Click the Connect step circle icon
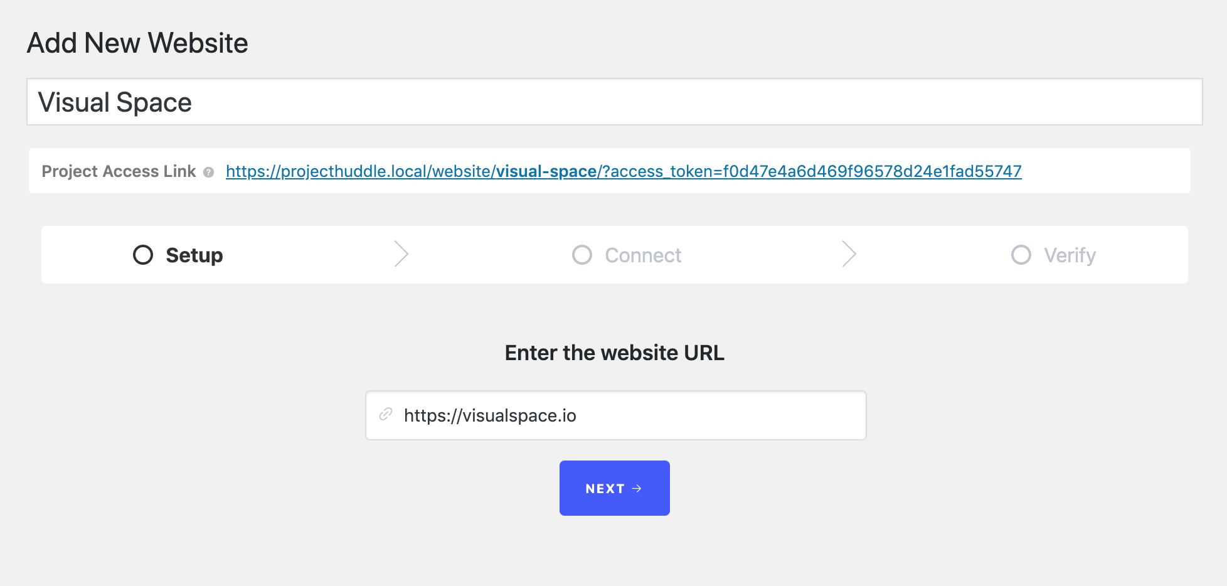The height and width of the screenshot is (586, 1227). pos(582,255)
